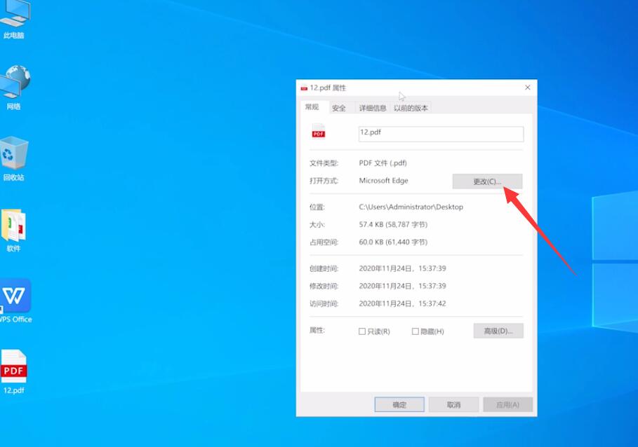Select the 12.pdf desktop file icon
638x447 pixels.
14,371
